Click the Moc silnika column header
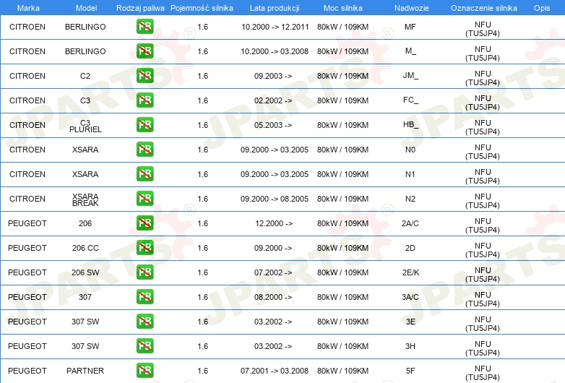The width and height of the screenshot is (565, 383). coord(343,8)
